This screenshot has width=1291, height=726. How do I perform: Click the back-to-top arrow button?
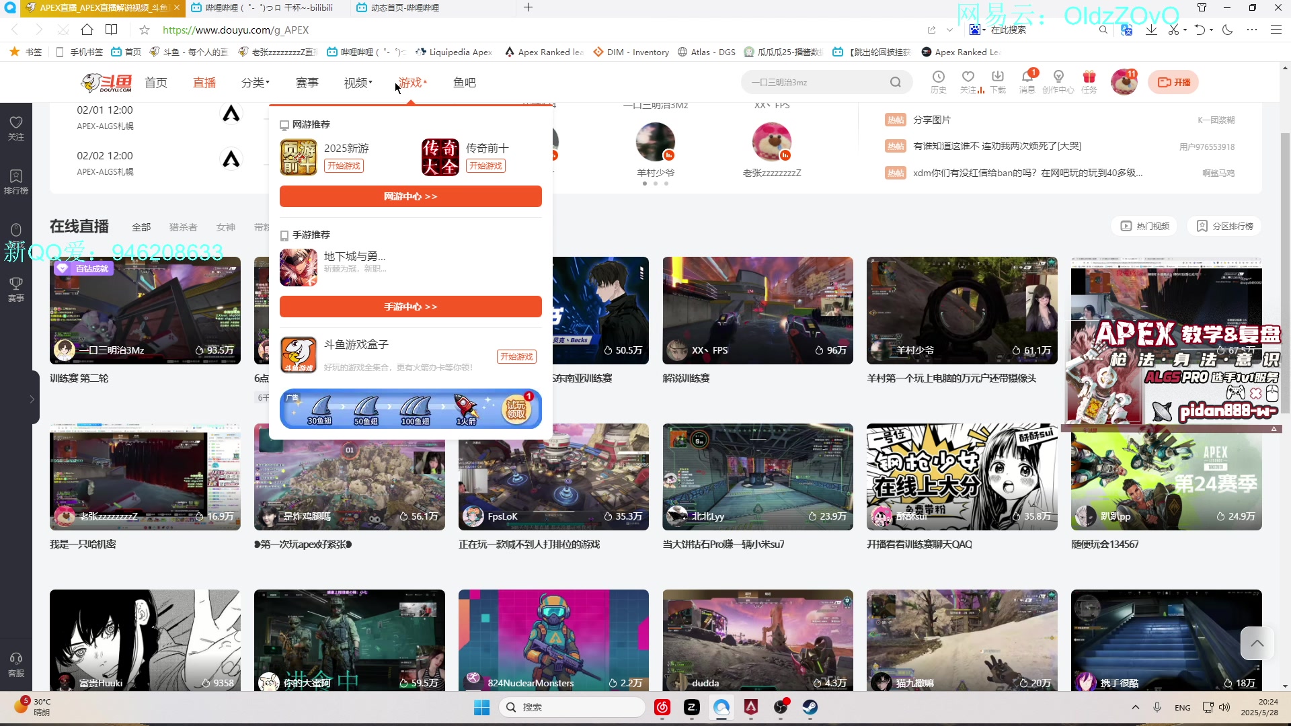[x=1257, y=644]
